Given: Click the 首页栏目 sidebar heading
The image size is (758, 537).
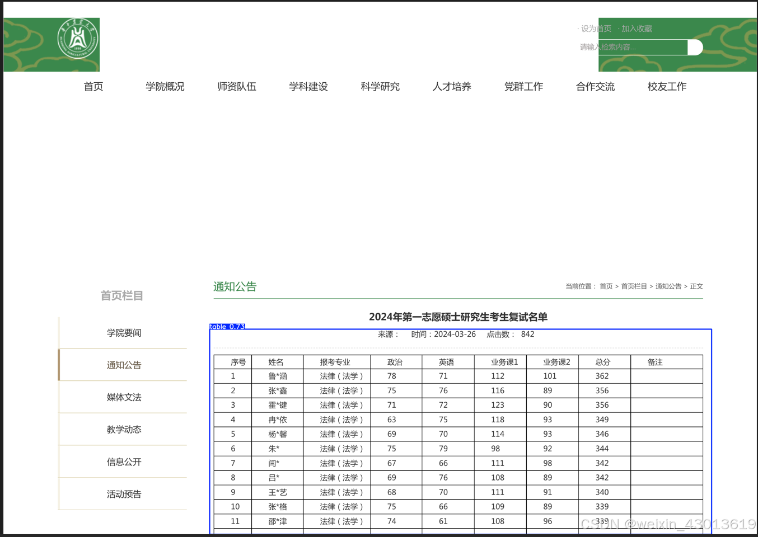Looking at the screenshot, I should pos(122,296).
